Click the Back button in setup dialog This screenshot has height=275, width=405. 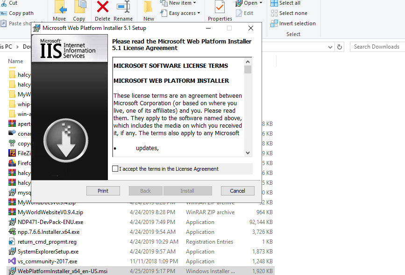coord(146,191)
